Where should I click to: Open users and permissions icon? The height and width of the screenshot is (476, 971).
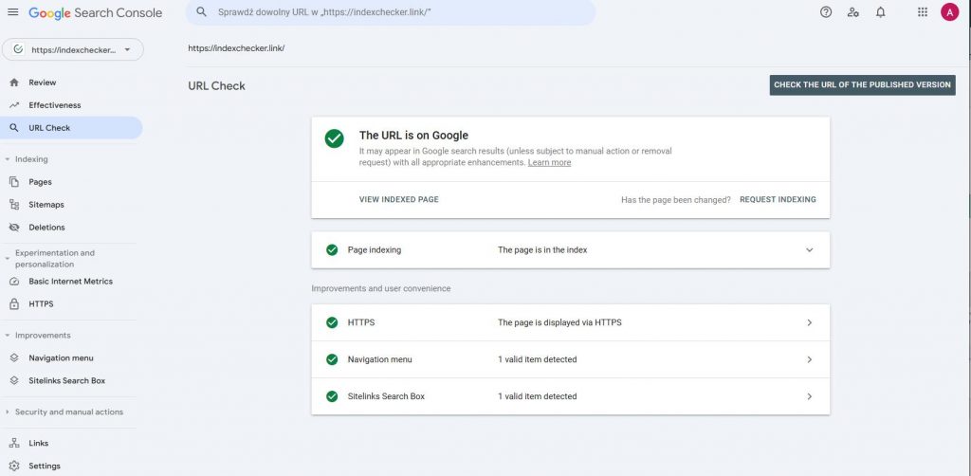(x=853, y=12)
